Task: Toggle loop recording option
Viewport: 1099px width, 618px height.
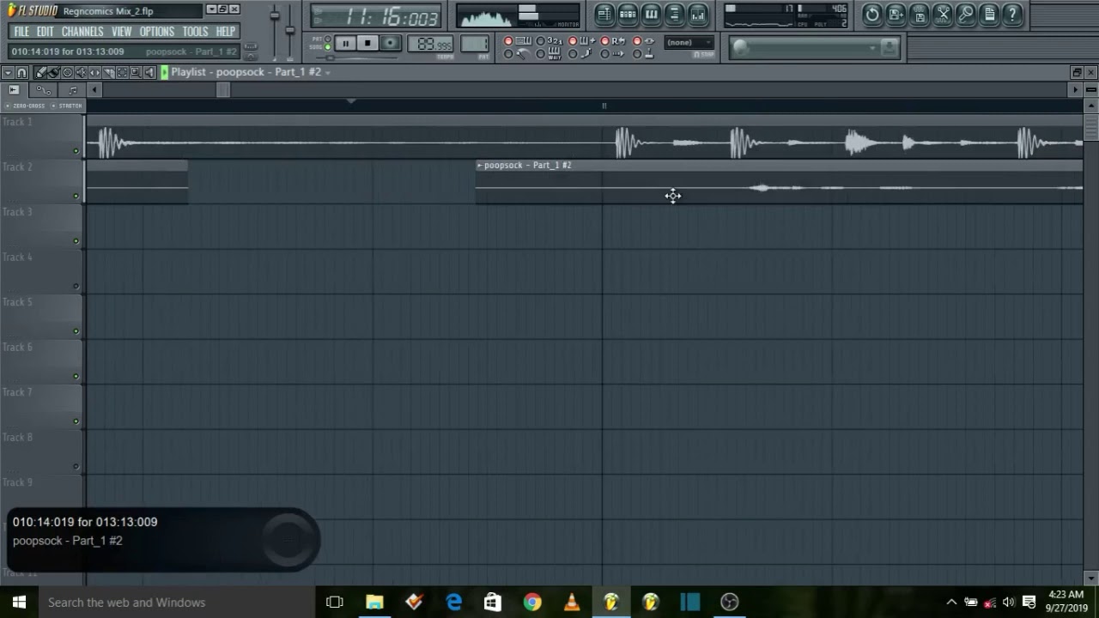Action: pos(604,41)
